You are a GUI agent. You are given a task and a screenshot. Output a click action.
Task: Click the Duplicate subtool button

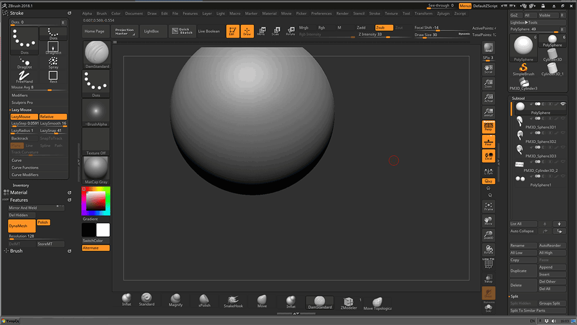[518, 270]
